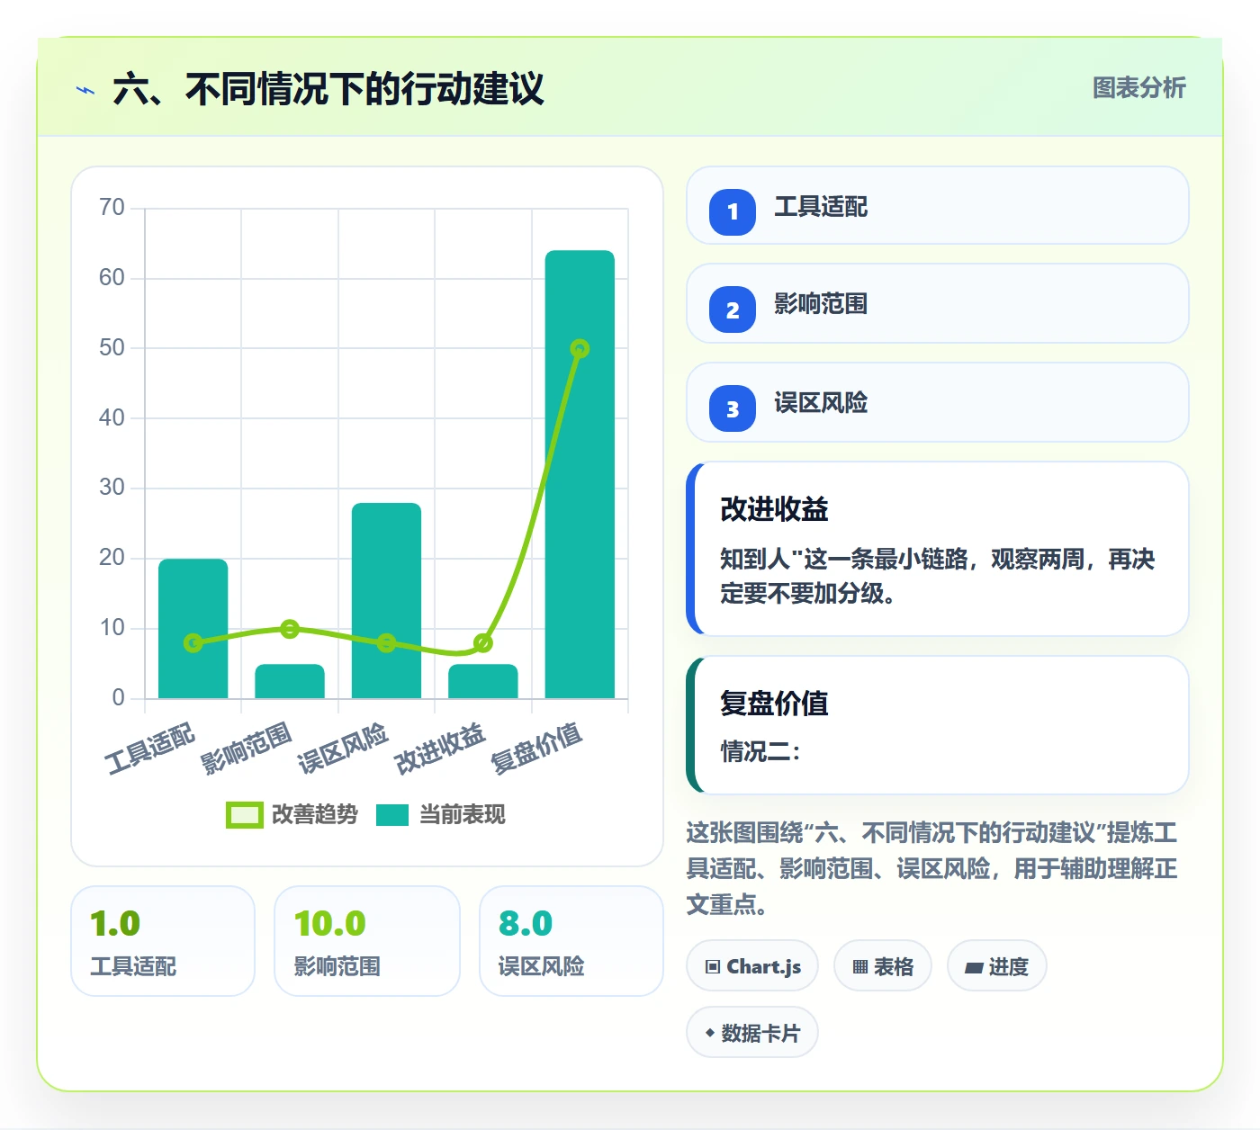The width and height of the screenshot is (1260, 1130).
Task: Click the 复盘价值 x-axis label
Action: [536, 748]
